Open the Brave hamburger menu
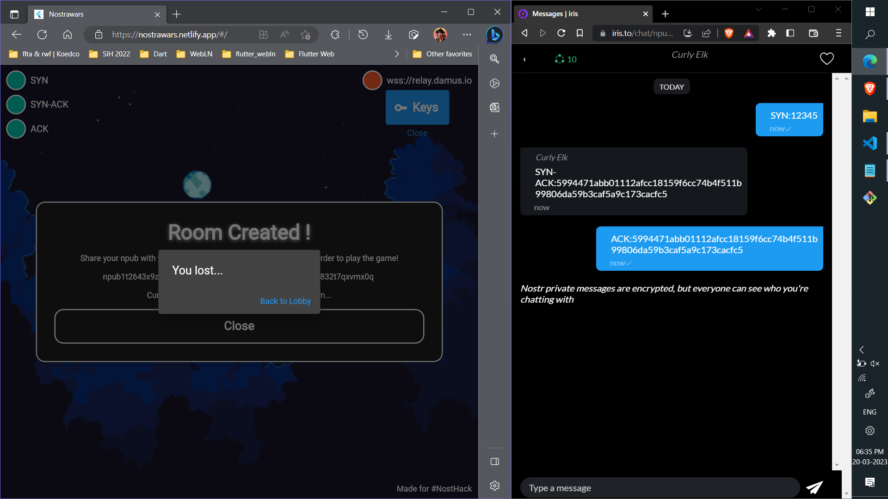Viewport: 888px width, 499px height. [839, 33]
